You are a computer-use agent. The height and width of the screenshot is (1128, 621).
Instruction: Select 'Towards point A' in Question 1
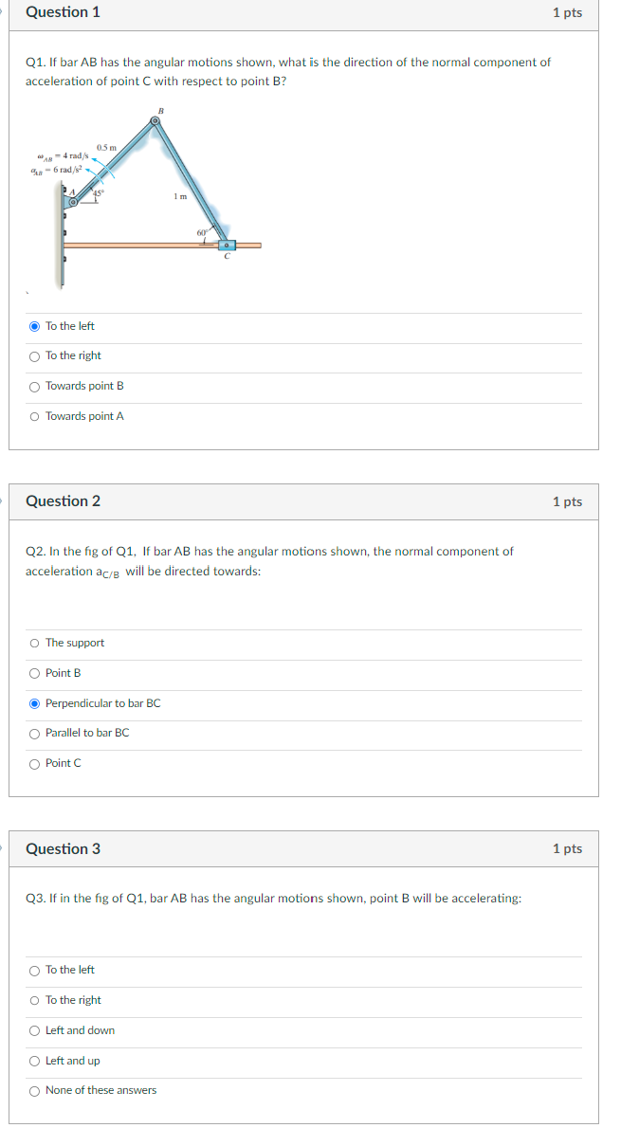(34, 415)
